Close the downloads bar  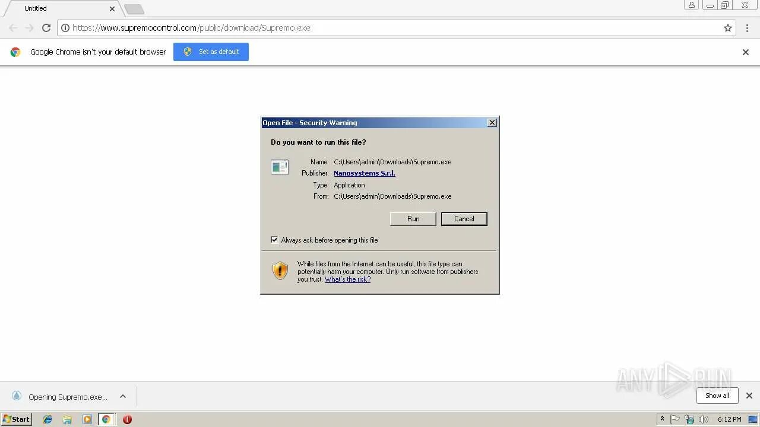click(x=749, y=396)
